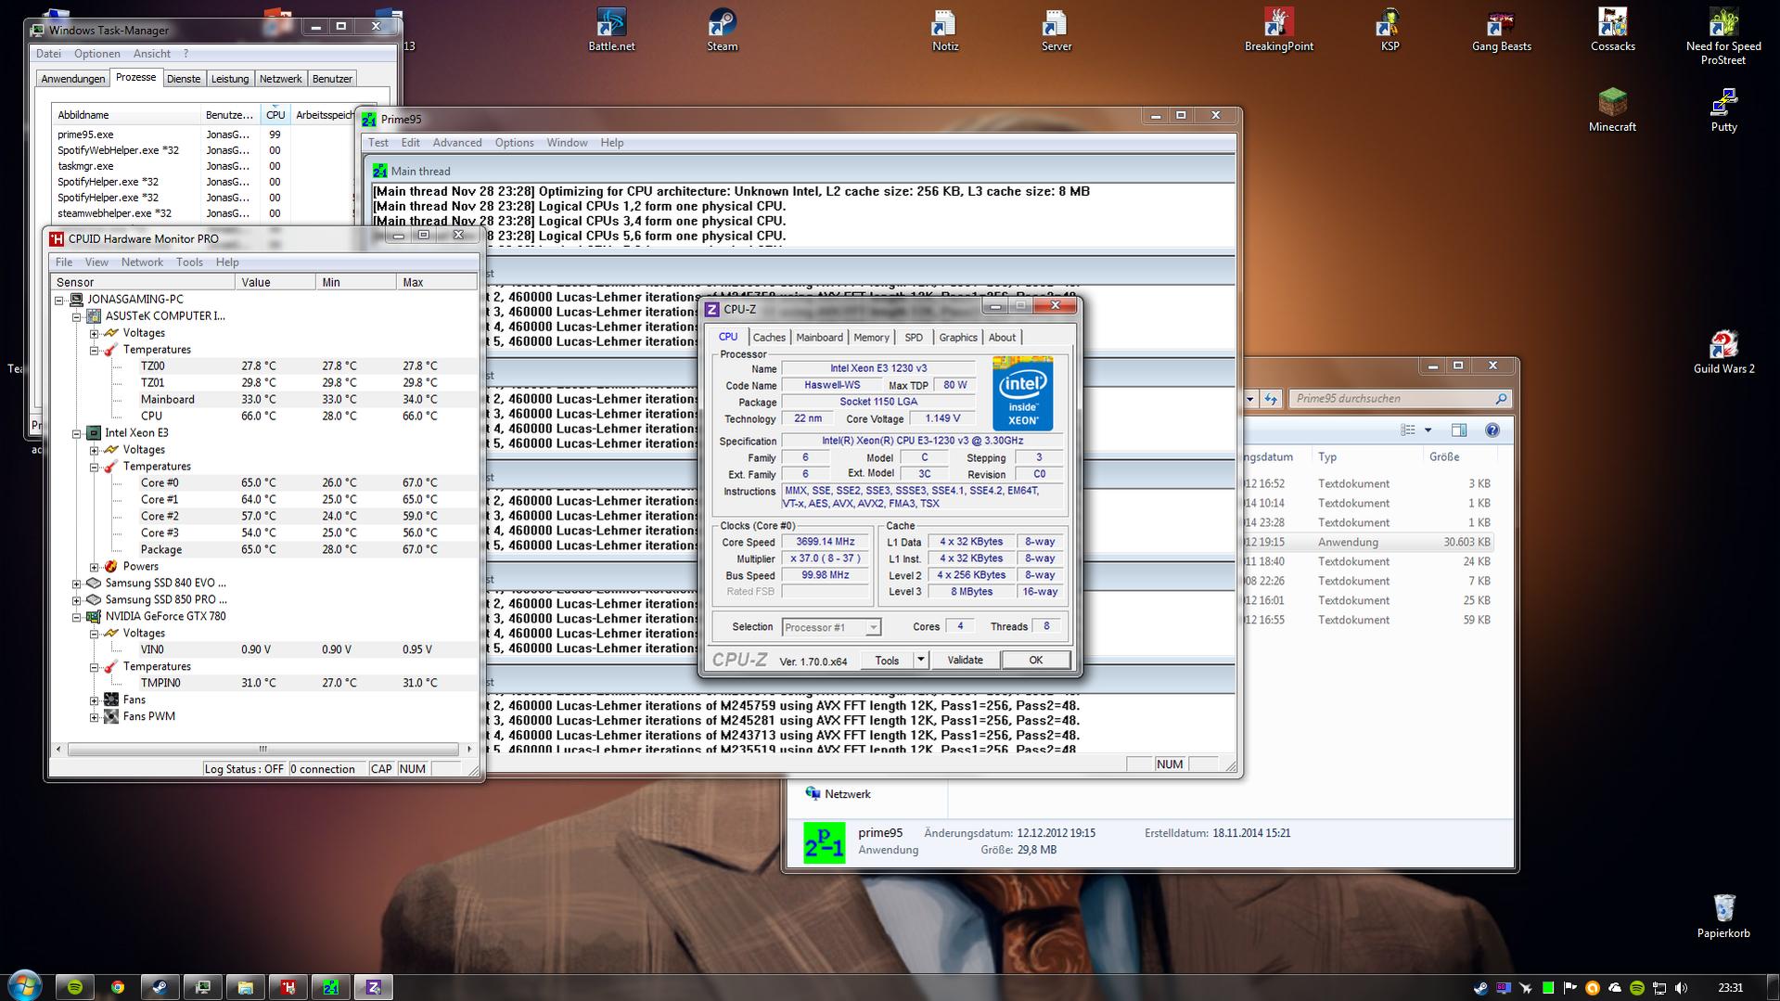Expand the Samsung SSD 840 EVO node
1780x1001 pixels.
(77, 584)
